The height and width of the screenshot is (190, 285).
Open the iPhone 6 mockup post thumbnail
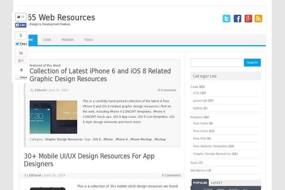click(x=53, y=117)
